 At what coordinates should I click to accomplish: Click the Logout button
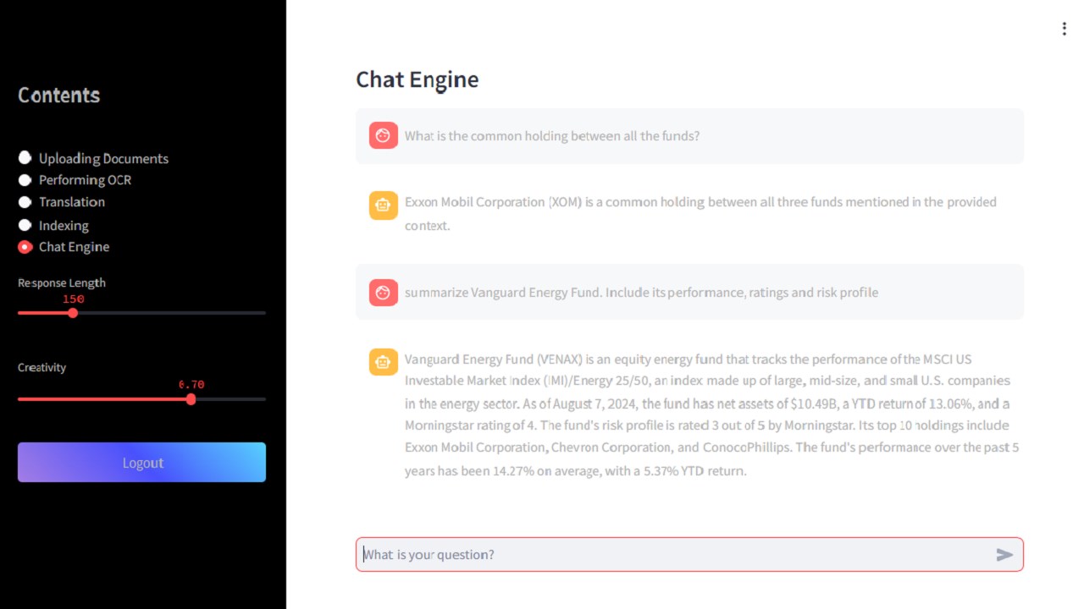click(141, 463)
